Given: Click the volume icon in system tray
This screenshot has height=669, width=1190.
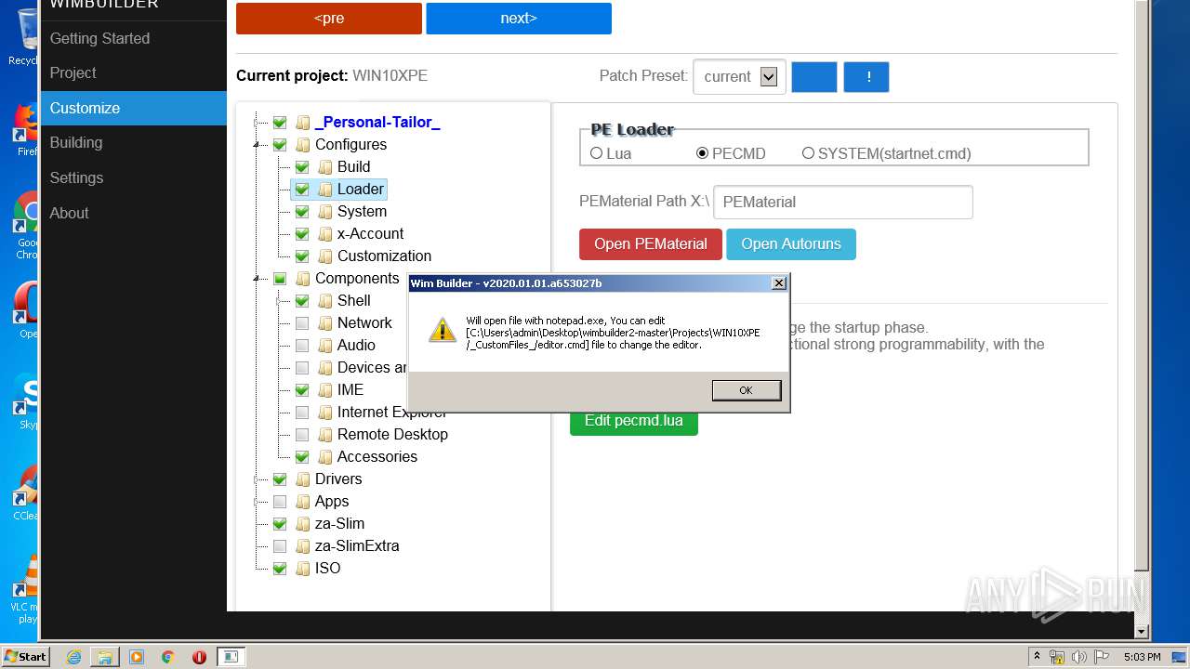Looking at the screenshot, I should point(1078,657).
